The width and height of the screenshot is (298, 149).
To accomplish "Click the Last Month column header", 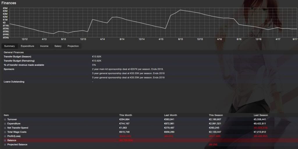I will click(x=171, y=115).
